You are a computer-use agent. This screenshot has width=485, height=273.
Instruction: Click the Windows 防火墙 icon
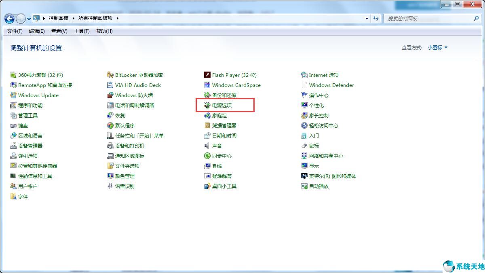coord(110,95)
